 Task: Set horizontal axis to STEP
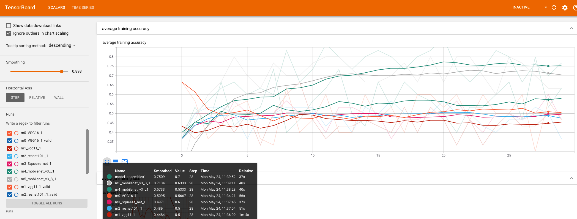15,98
